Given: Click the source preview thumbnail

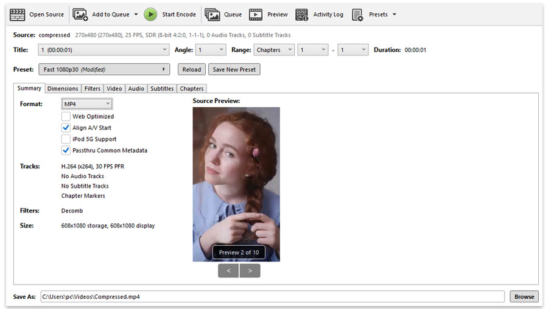Looking at the screenshot, I should pyautogui.click(x=236, y=184).
